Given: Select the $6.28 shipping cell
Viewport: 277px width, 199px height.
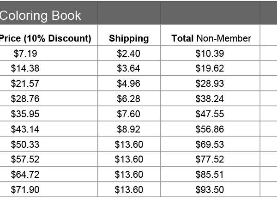Looking at the screenshot, I should (x=129, y=99).
